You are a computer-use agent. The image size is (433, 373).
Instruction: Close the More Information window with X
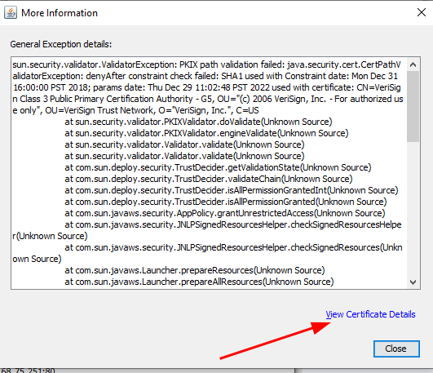(x=422, y=12)
